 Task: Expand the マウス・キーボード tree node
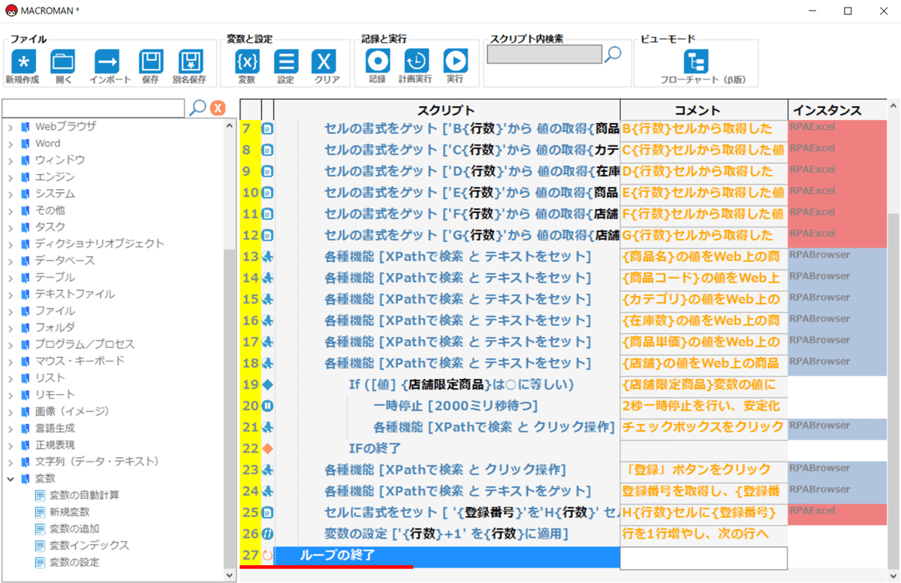click(11, 361)
